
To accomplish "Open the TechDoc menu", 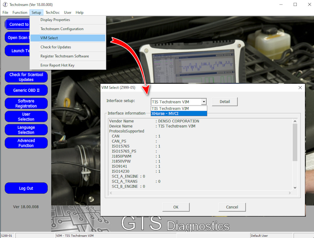I will (52, 12).
